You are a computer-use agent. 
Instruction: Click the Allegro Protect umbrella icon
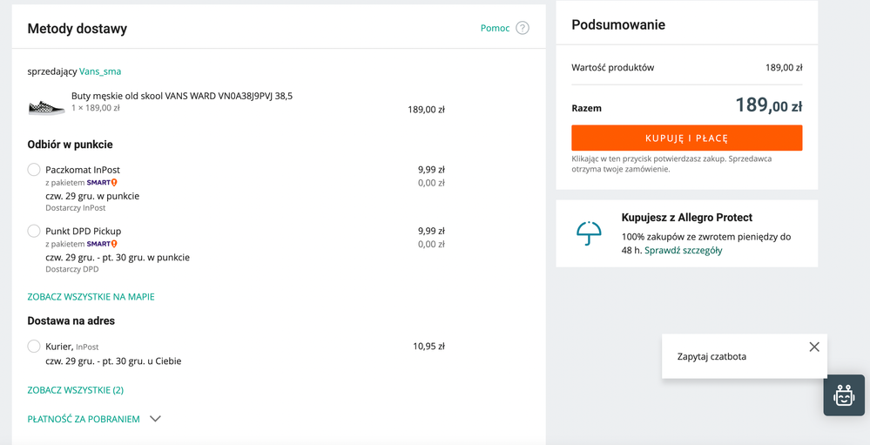point(589,233)
